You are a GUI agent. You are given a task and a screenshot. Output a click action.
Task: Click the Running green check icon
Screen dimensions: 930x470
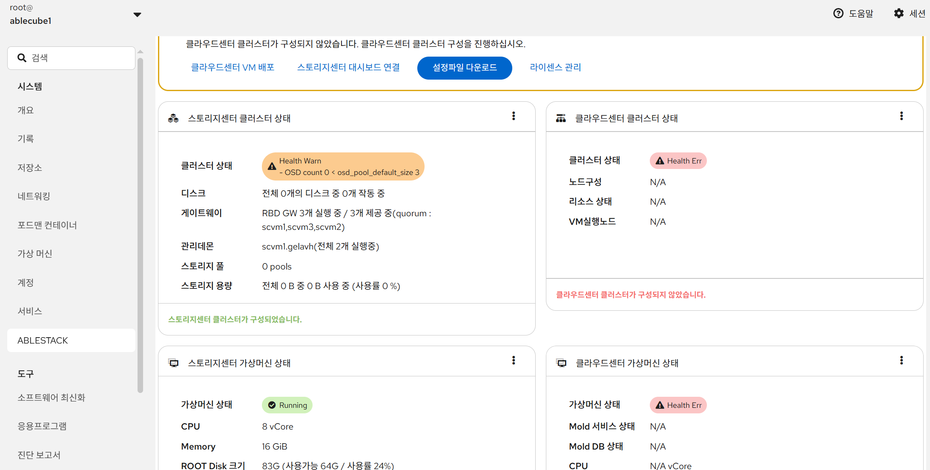pos(272,405)
